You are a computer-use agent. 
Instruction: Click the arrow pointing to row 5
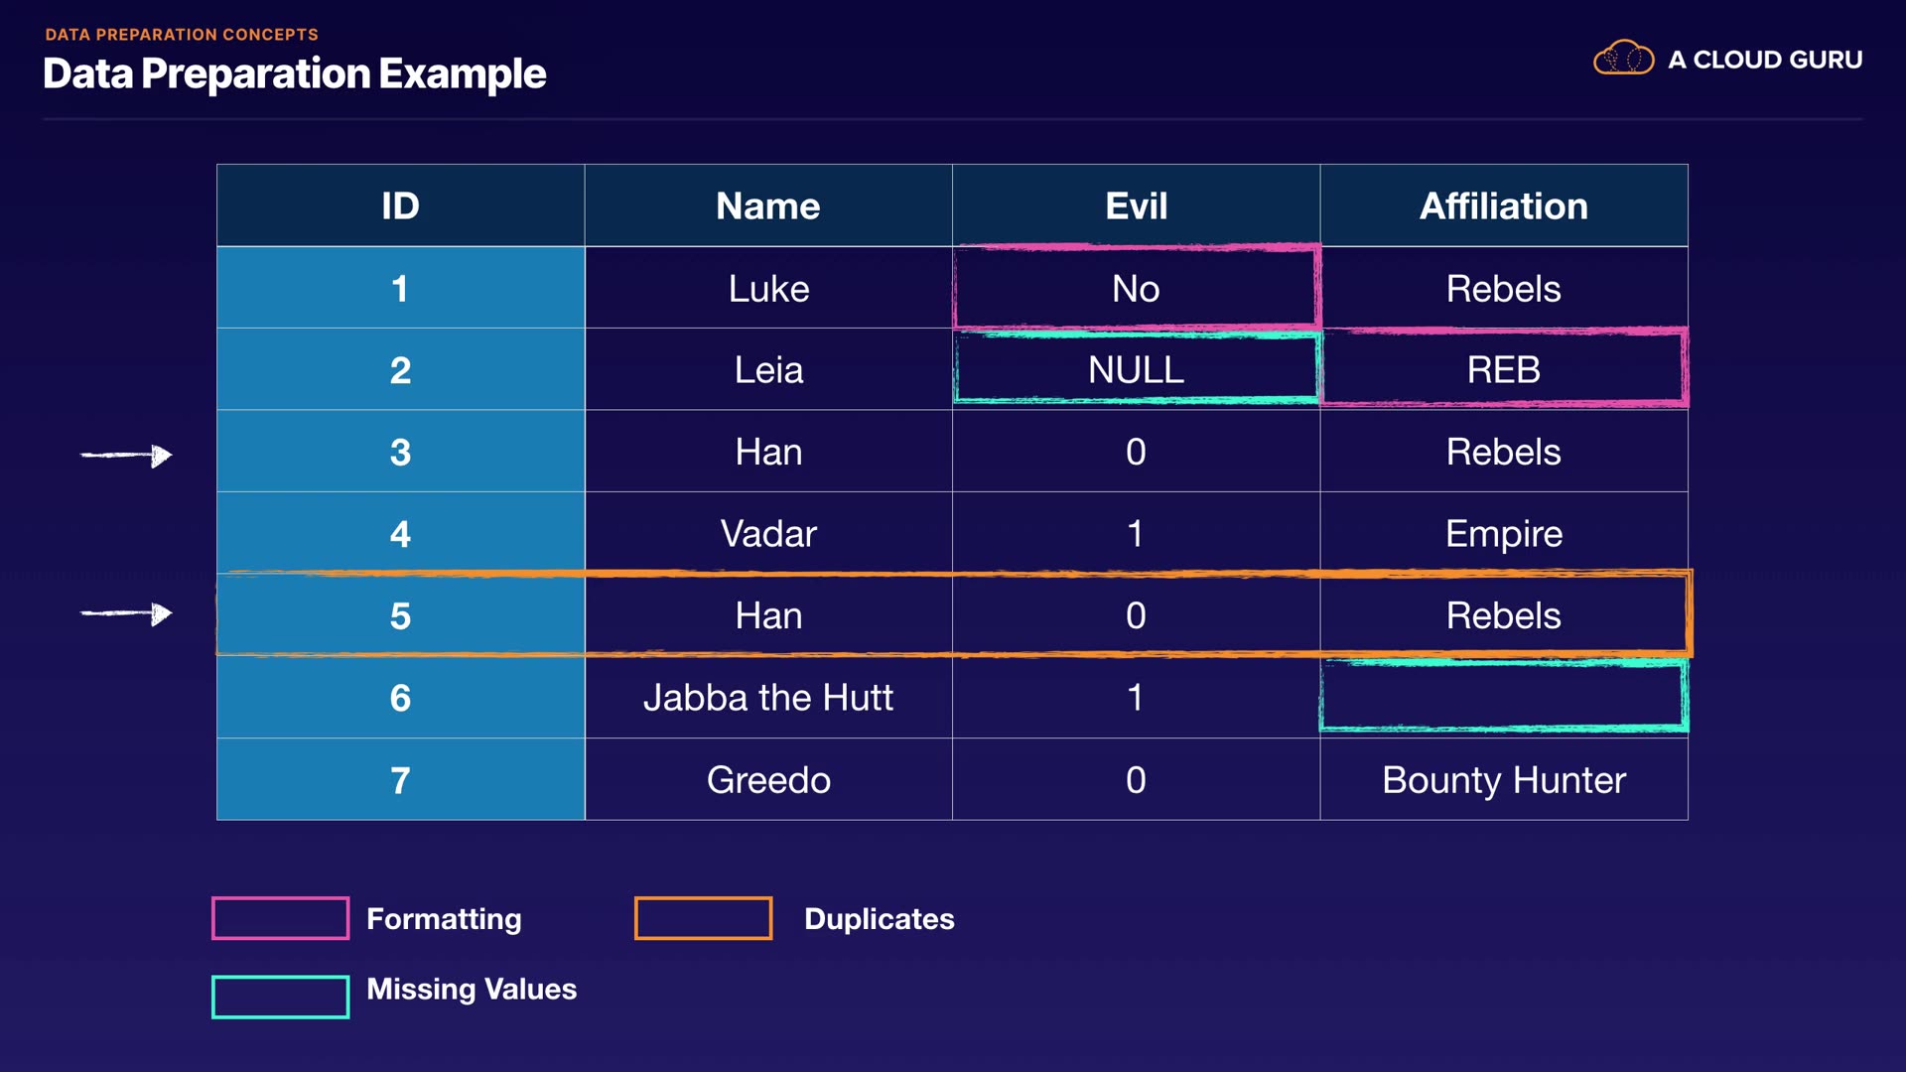(126, 614)
